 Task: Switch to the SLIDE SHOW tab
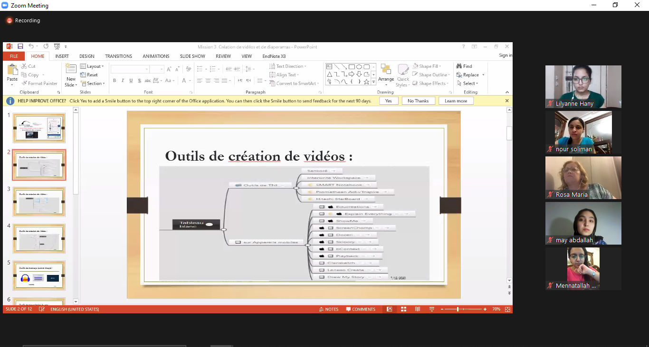point(192,56)
